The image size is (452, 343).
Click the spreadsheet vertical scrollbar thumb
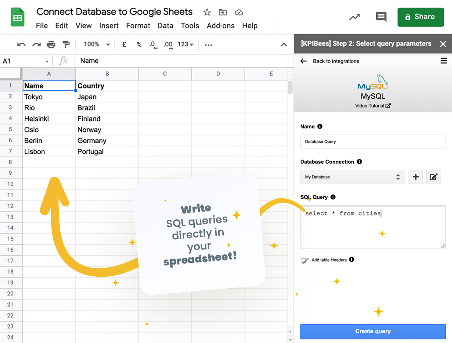(x=290, y=87)
